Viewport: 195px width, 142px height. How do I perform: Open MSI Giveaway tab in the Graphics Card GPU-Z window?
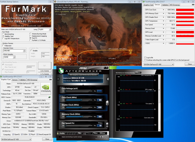tap(32, 80)
